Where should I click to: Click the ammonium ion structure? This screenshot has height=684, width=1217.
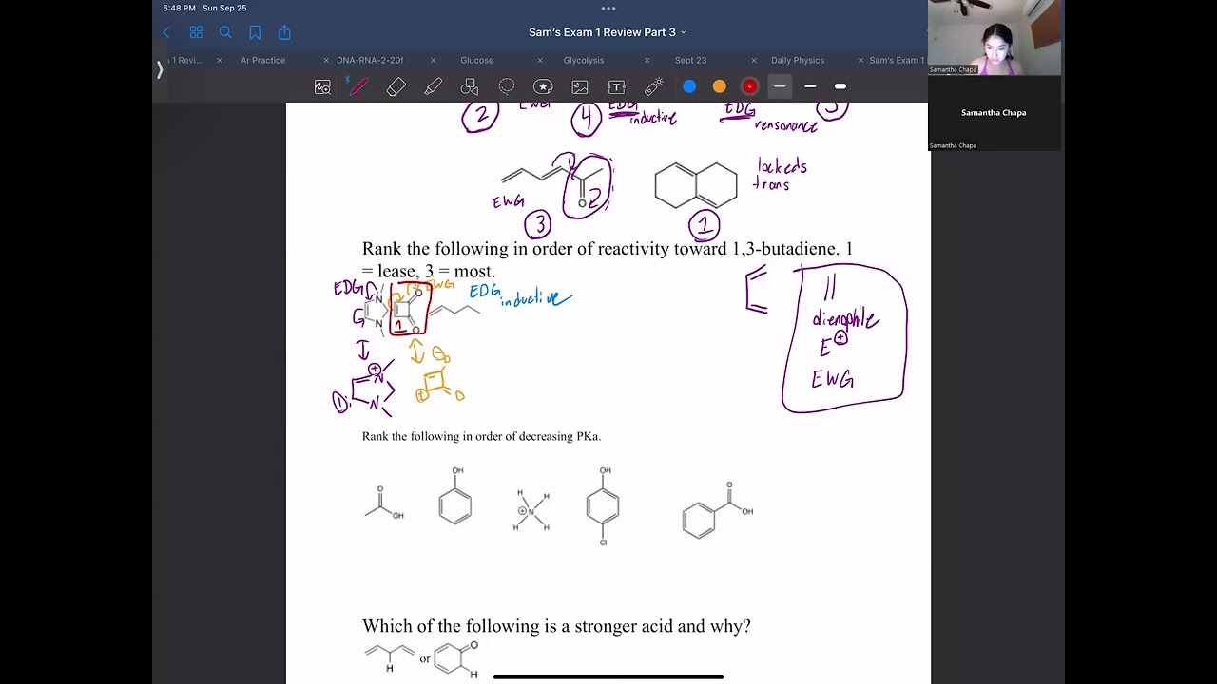point(532,511)
